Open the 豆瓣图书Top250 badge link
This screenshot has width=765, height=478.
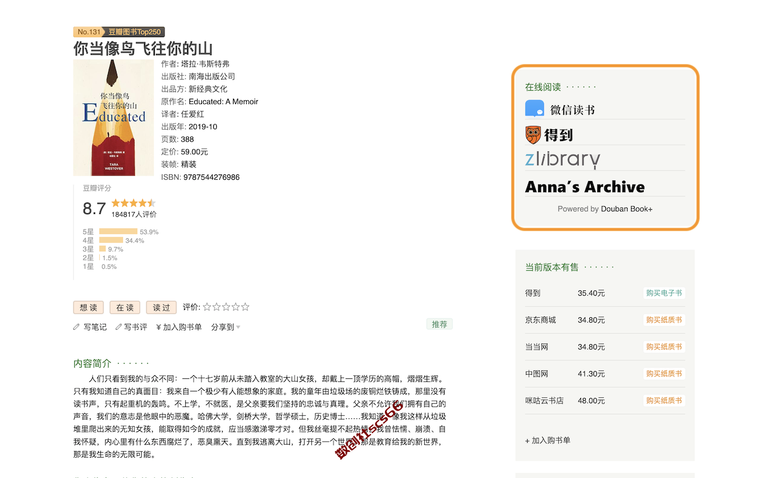134,32
